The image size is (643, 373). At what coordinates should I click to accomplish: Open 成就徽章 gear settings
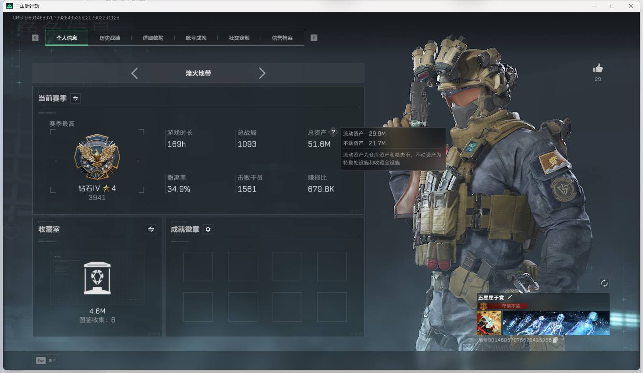208,229
